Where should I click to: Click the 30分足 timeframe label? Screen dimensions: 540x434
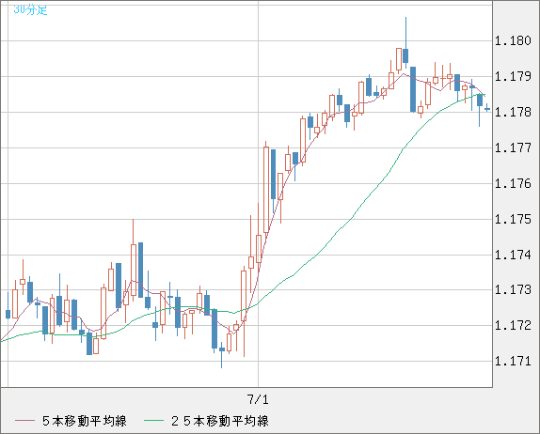30,9
